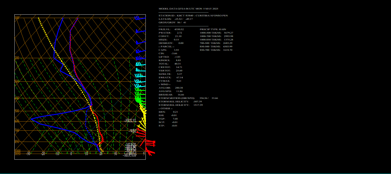Click the PWATER value 2.72
Image resolution: width=391 pixels, height=174 pixels.
(180, 33)
